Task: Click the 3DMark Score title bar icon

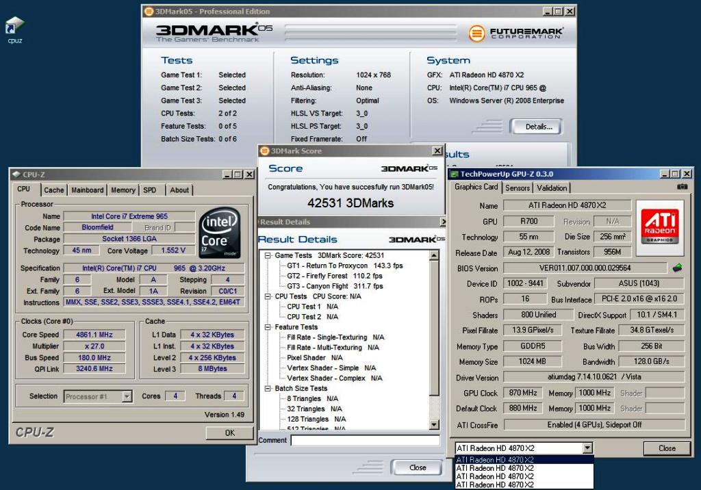Action: [265, 151]
